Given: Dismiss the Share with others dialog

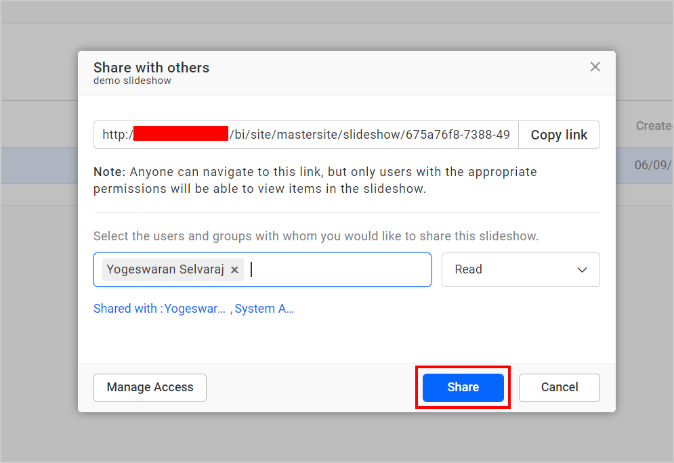Looking at the screenshot, I should pos(595,66).
